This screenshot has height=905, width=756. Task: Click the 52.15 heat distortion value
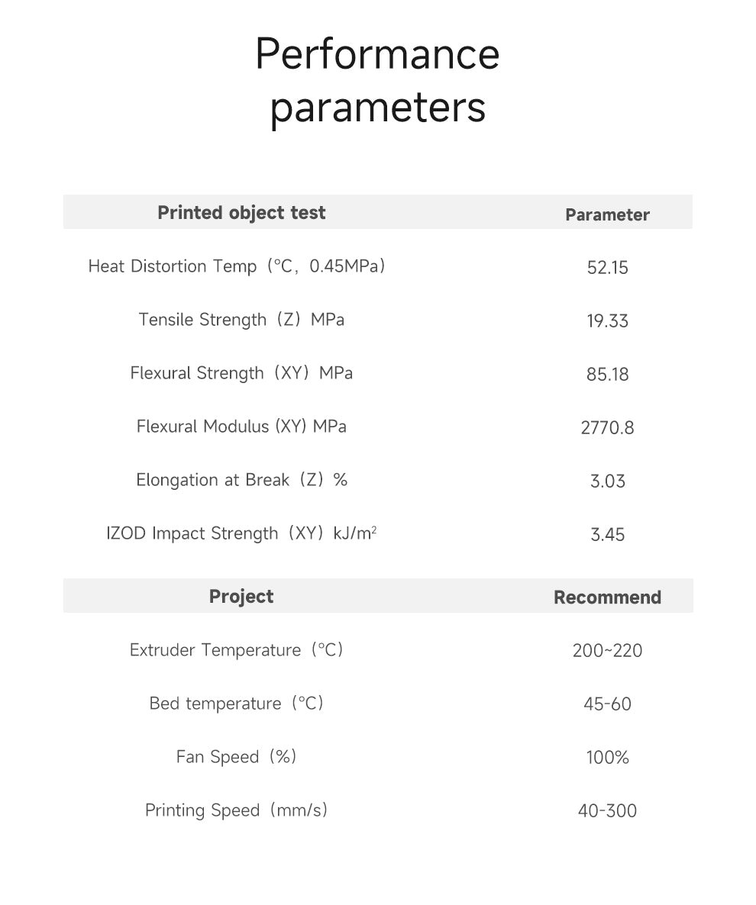tap(607, 268)
